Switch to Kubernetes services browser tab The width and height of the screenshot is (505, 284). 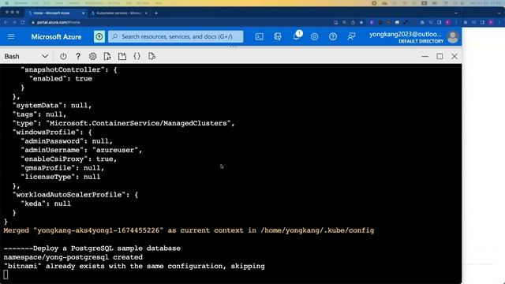[x=118, y=13]
